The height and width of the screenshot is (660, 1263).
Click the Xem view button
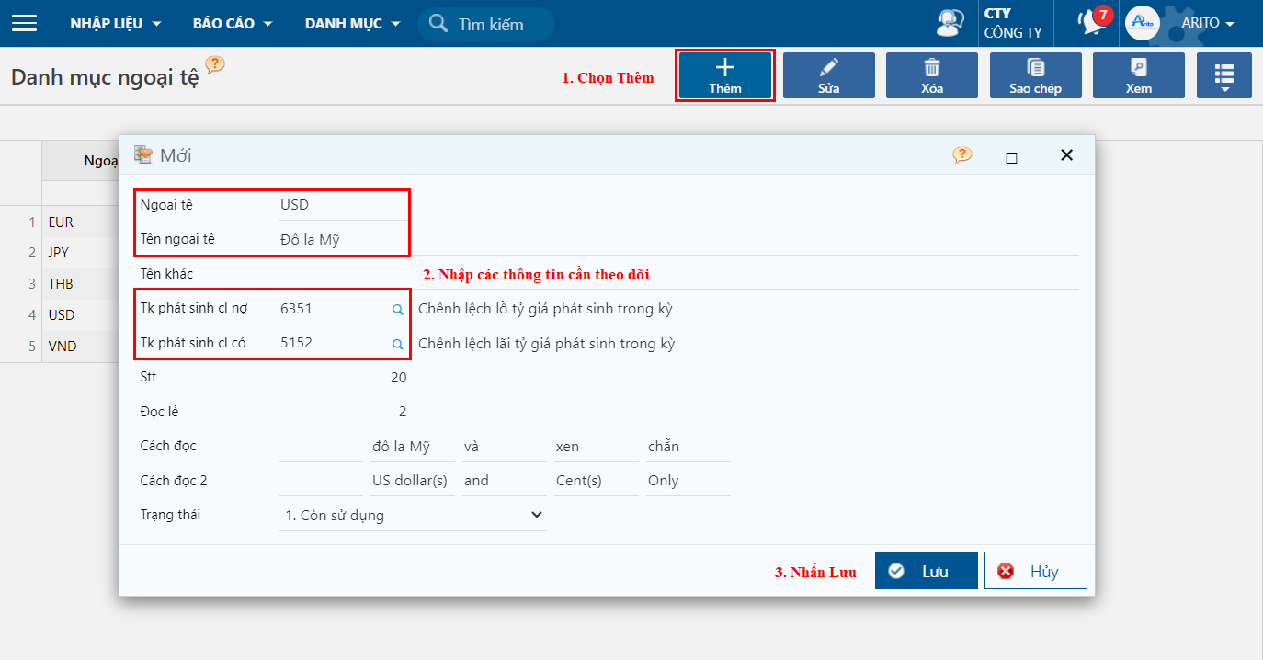click(x=1138, y=75)
